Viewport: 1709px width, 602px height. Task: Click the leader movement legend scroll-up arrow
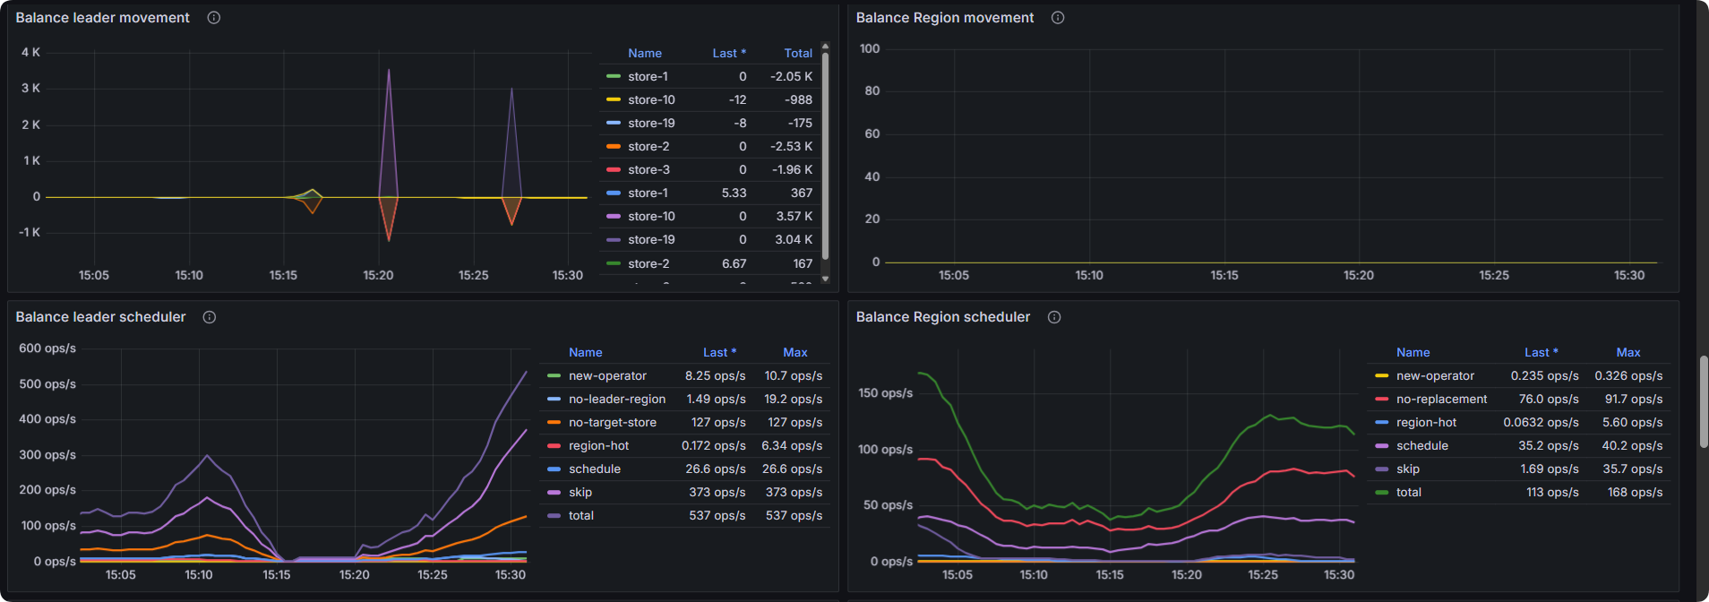[x=825, y=46]
